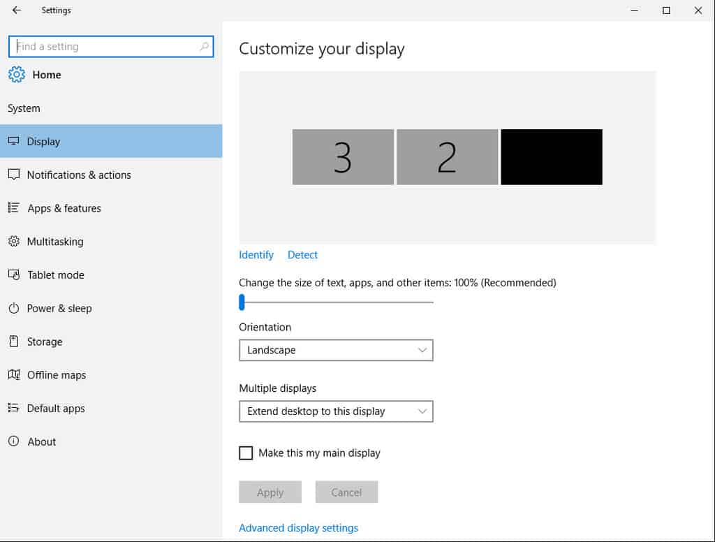This screenshot has width=715, height=542.
Task: Click the About info icon
Action: point(14,441)
